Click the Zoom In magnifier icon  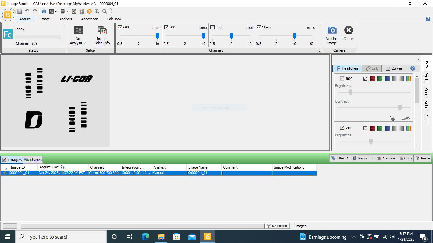(x=97, y=11)
